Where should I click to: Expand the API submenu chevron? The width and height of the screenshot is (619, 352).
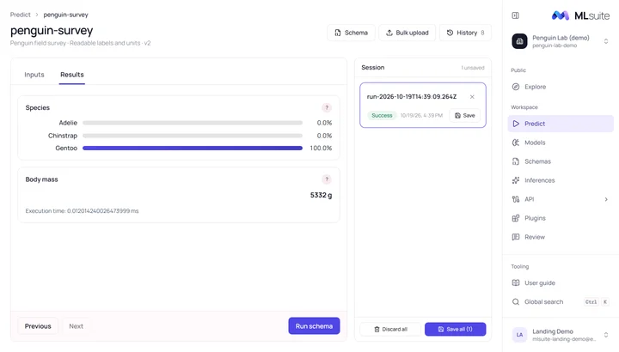(606, 199)
